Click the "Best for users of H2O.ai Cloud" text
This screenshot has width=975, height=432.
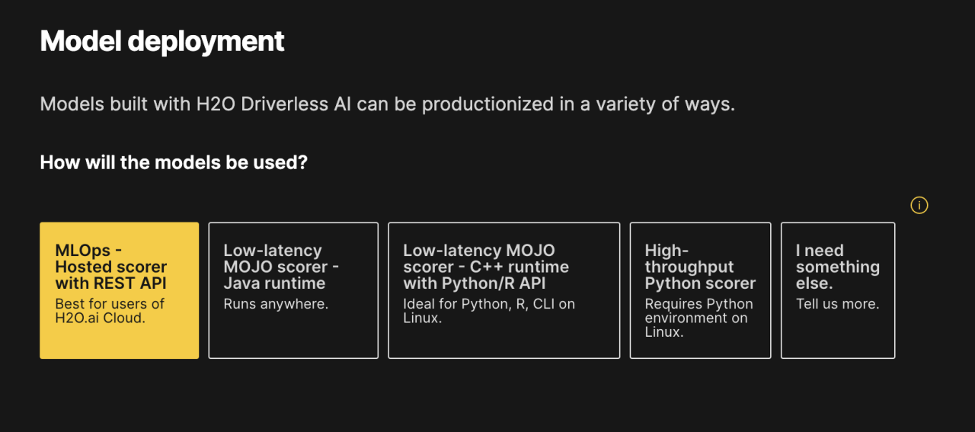(x=110, y=311)
